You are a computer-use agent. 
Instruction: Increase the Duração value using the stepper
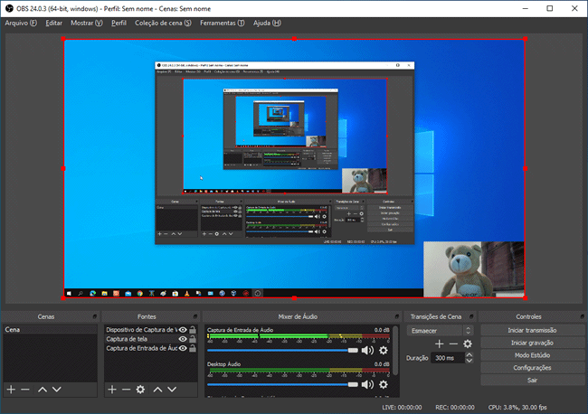point(469,355)
